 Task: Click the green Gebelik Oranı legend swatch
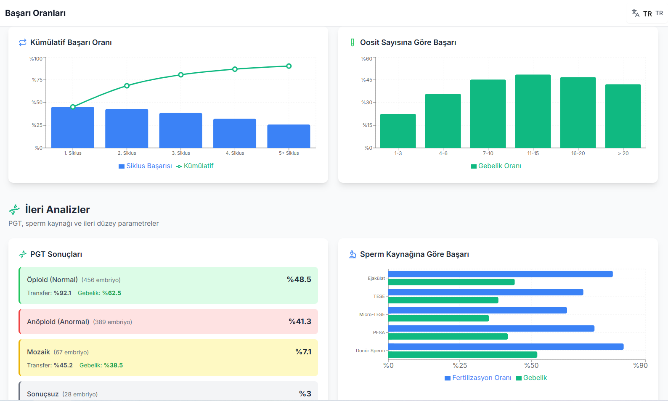[x=474, y=166]
